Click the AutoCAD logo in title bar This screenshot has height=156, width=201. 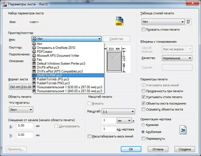[5, 4]
